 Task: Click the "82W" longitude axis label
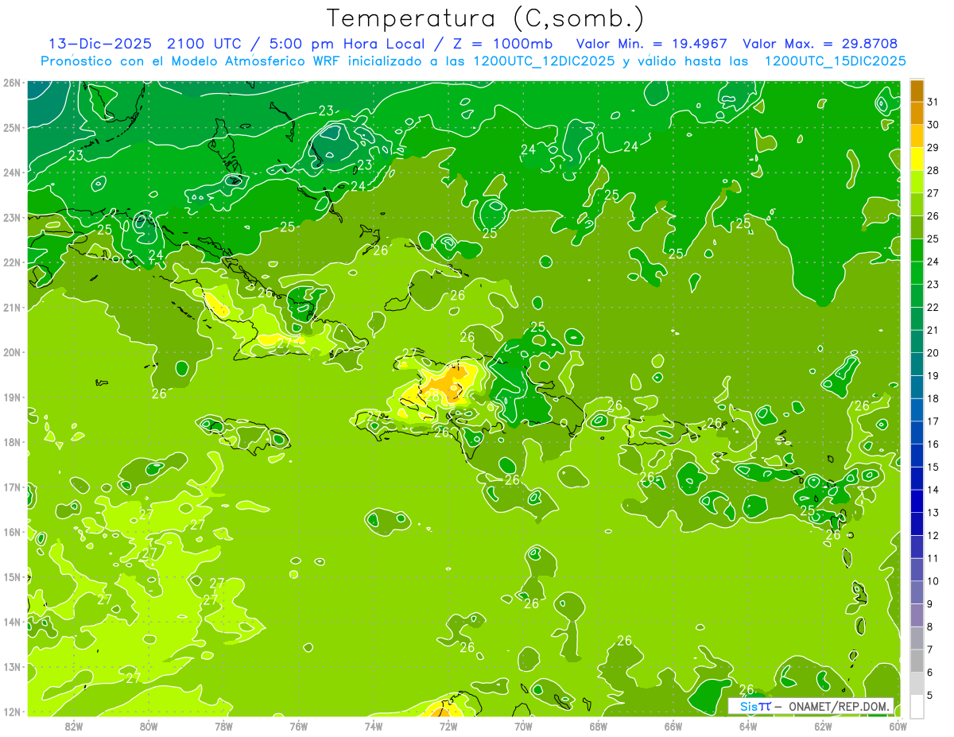[x=74, y=726]
